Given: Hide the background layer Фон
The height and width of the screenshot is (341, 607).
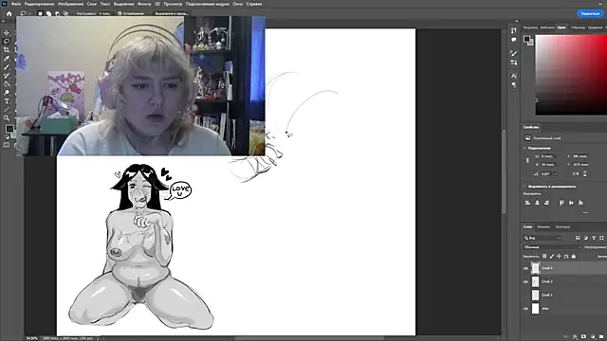Looking at the screenshot, I should [525, 309].
